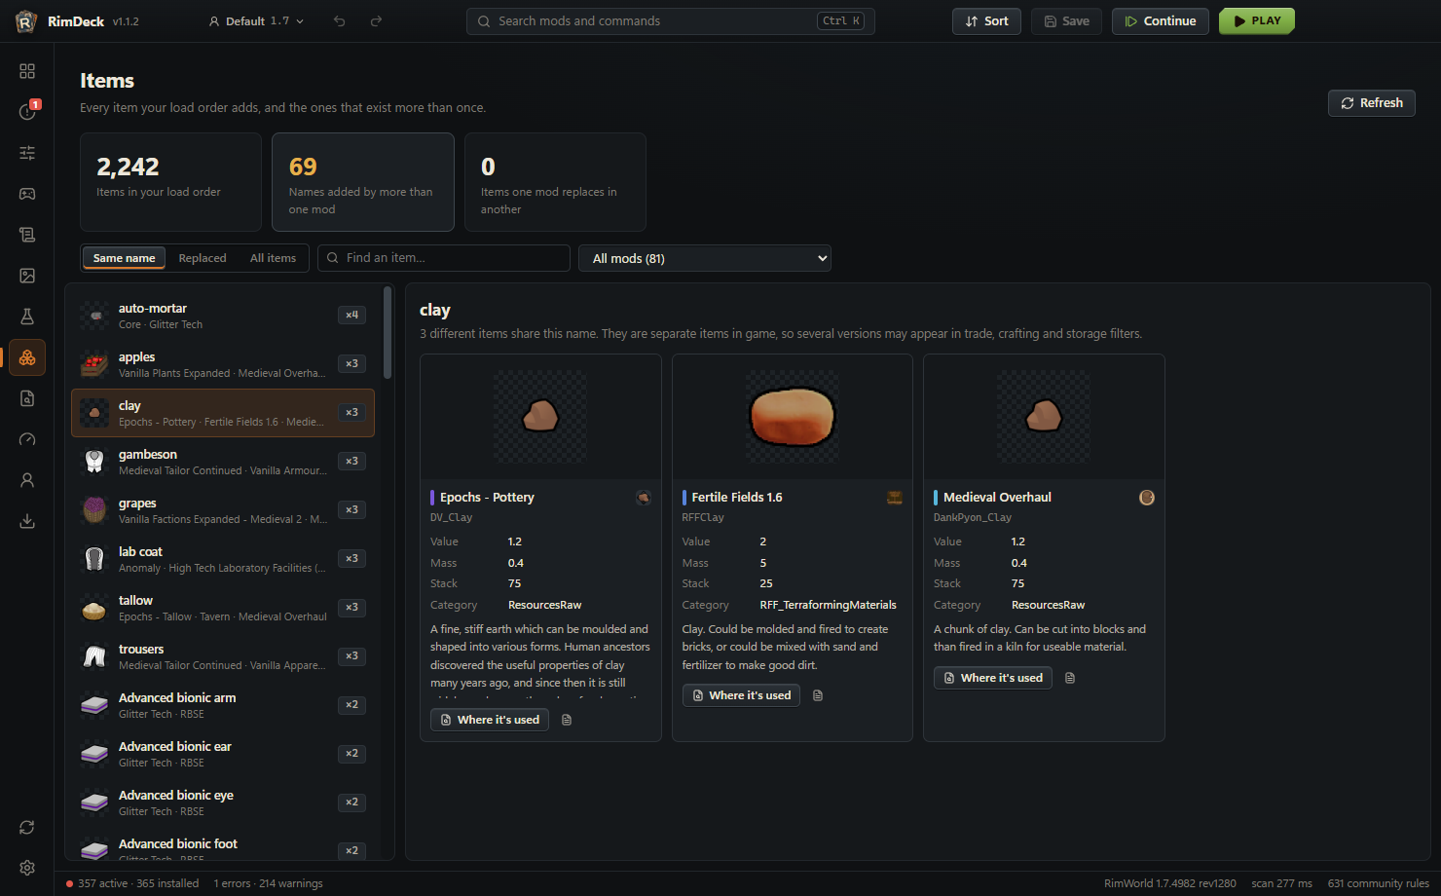Screen dimensions: 1441x896
Task: Select the lab coat list row
Action: point(223,559)
